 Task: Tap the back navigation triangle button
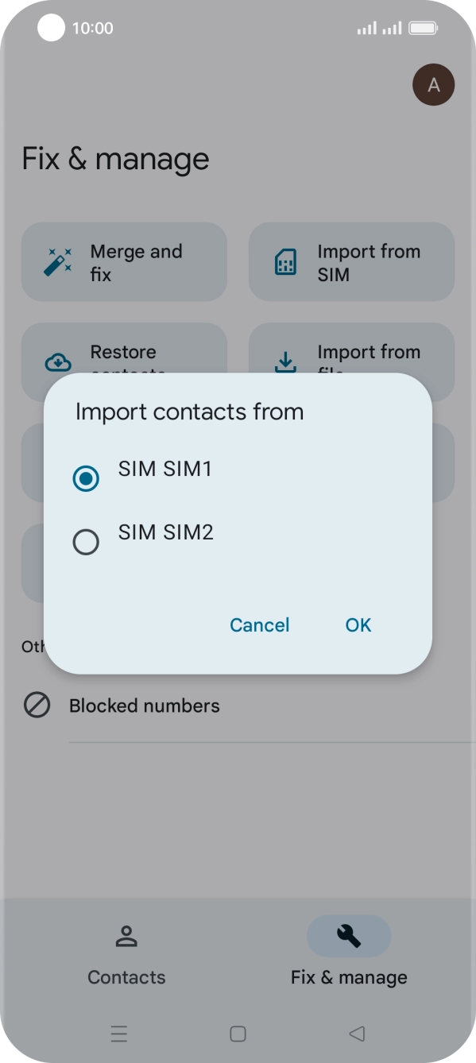[x=357, y=1034]
